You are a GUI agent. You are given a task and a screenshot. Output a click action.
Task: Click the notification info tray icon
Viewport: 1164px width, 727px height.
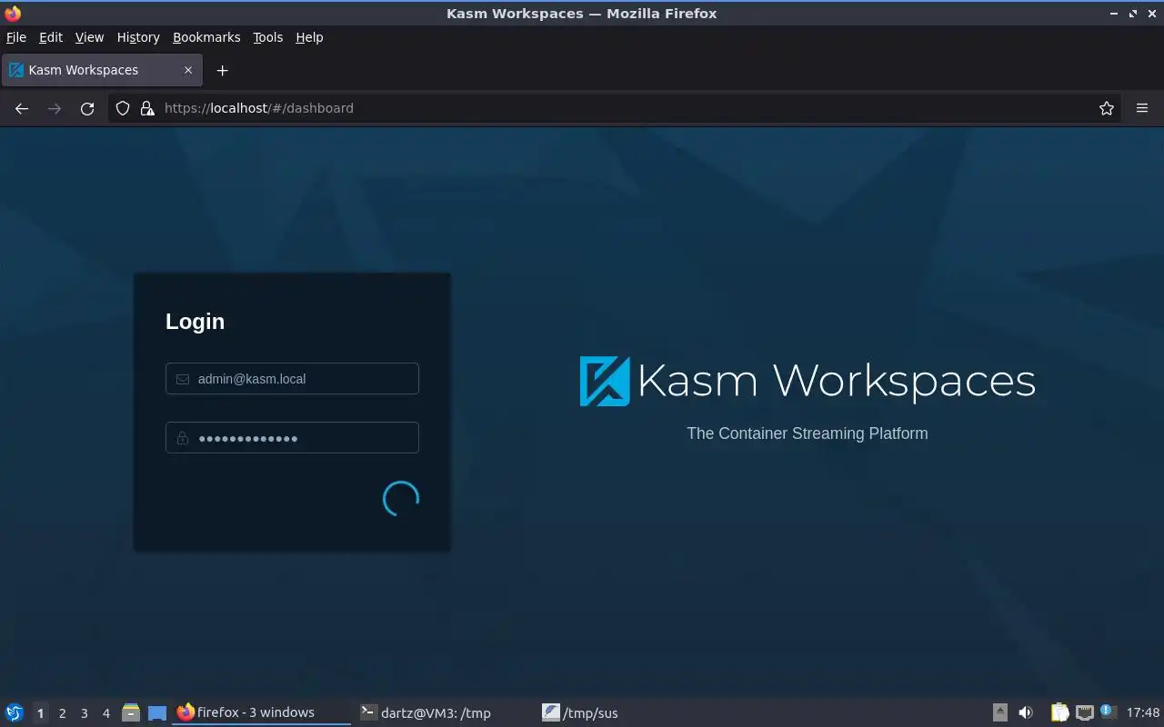click(x=1108, y=712)
